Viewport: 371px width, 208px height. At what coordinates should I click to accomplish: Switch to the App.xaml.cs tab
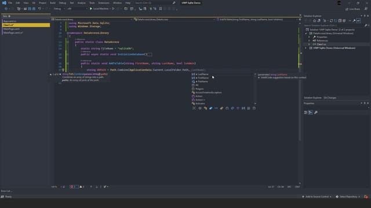pos(26,21)
